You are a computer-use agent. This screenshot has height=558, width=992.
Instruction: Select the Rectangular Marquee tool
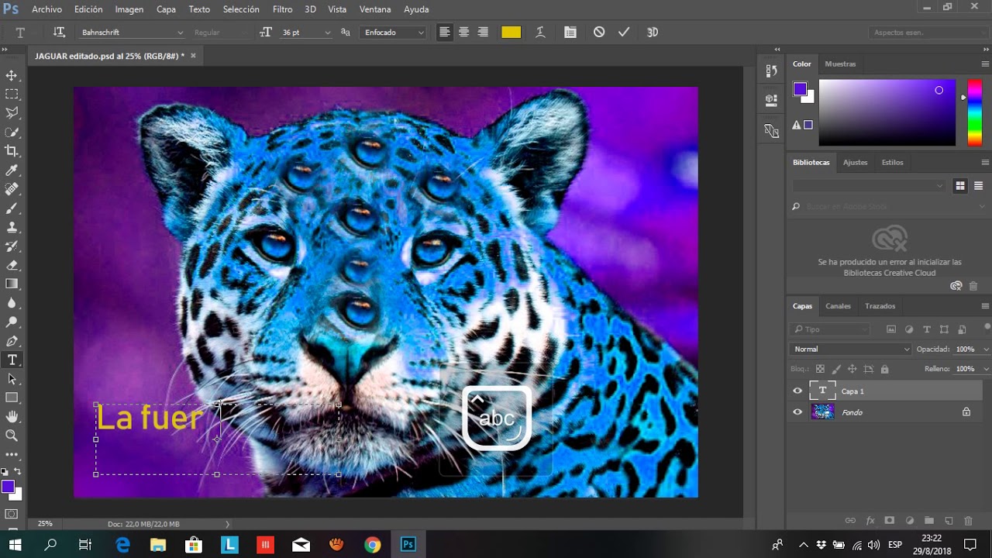(12, 94)
